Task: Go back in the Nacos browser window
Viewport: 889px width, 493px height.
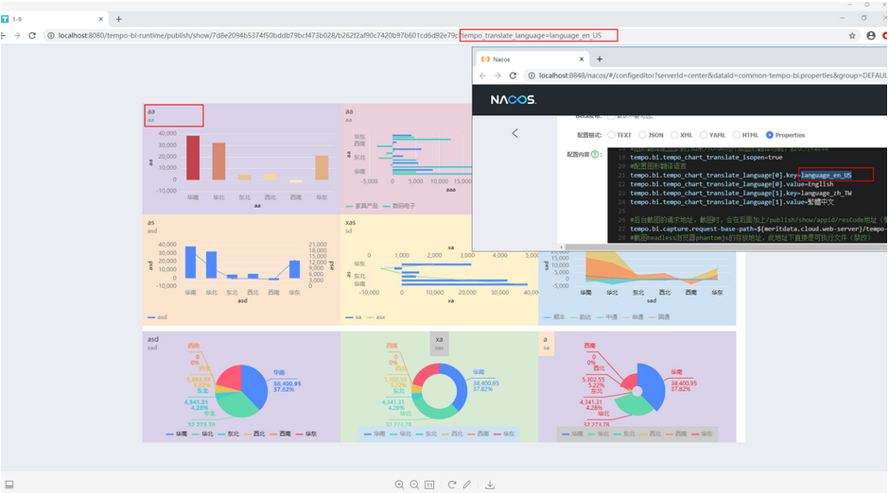Action: (x=482, y=76)
